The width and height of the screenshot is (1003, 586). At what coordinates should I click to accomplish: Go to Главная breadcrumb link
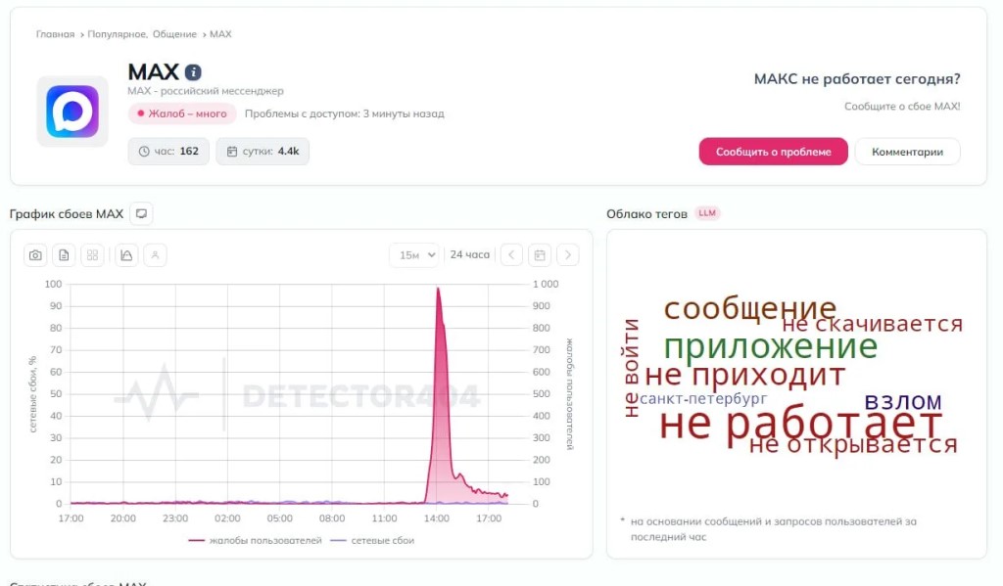tap(55, 34)
